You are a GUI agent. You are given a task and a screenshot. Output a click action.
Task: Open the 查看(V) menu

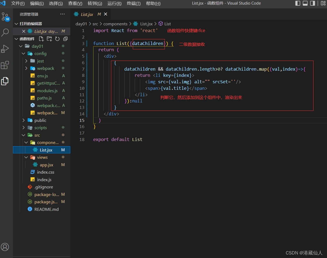coord(75,4)
